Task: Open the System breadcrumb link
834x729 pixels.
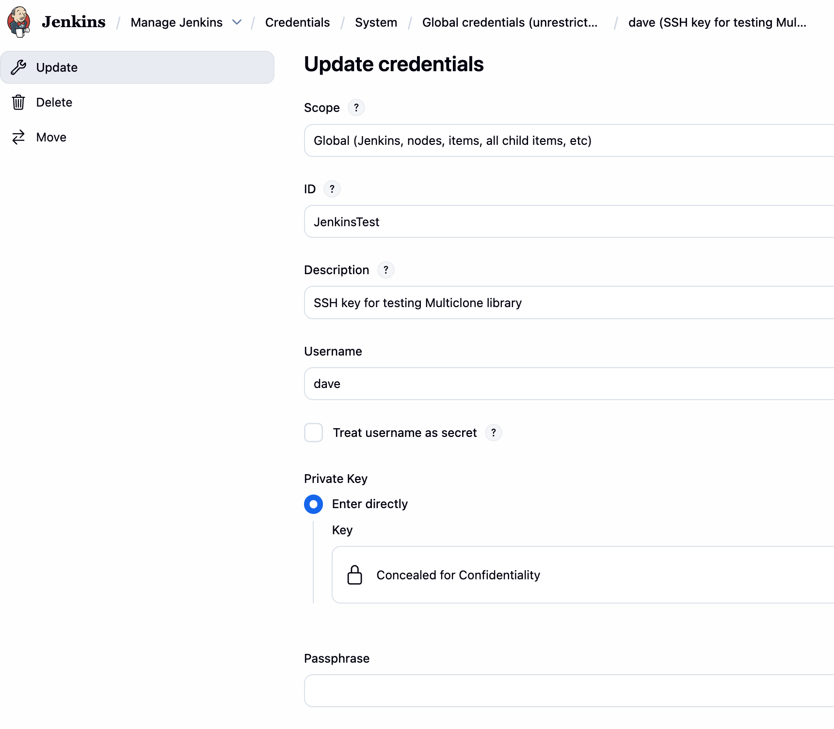Action: [x=376, y=22]
